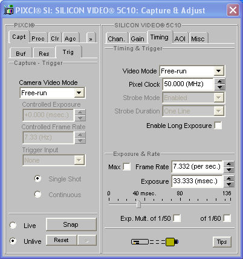Click the camera cable connection status icon
Image resolution: width=243 pixels, height=259 pixels.
(155, 241)
